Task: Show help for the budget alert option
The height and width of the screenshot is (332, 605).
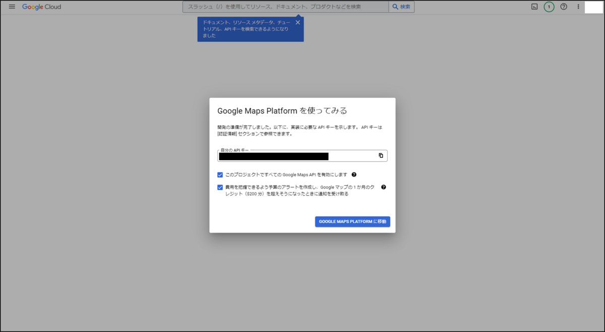Action: click(384, 187)
